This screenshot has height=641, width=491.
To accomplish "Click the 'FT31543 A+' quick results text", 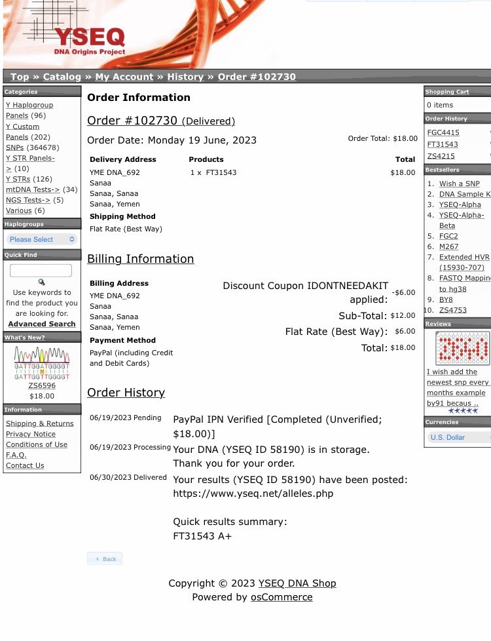I will 202,536.
